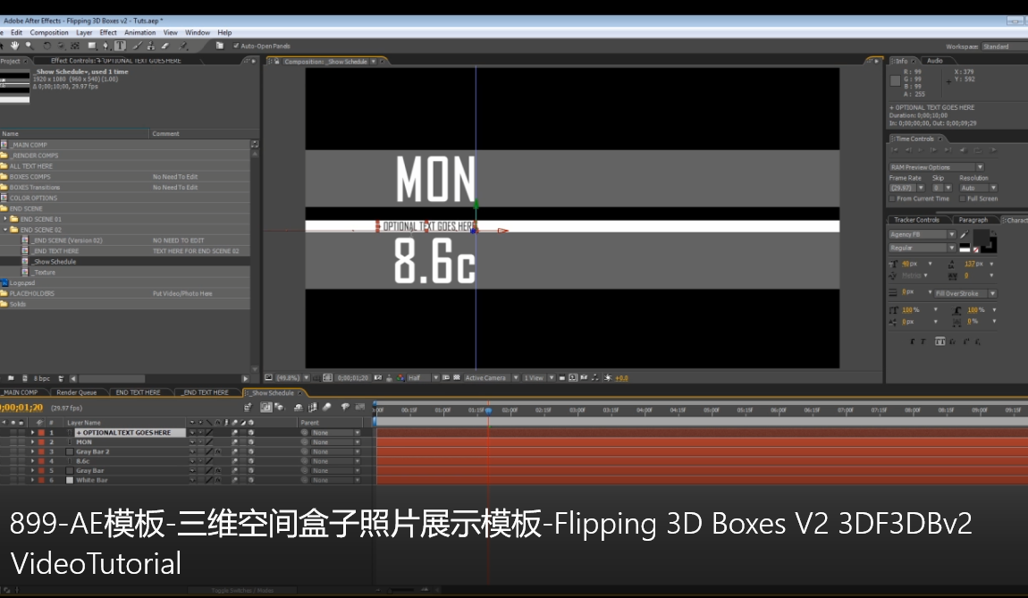Open the Regular font style dropdown
Image resolution: width=1028 pixels, height=598 pixels.
(923, 248)
